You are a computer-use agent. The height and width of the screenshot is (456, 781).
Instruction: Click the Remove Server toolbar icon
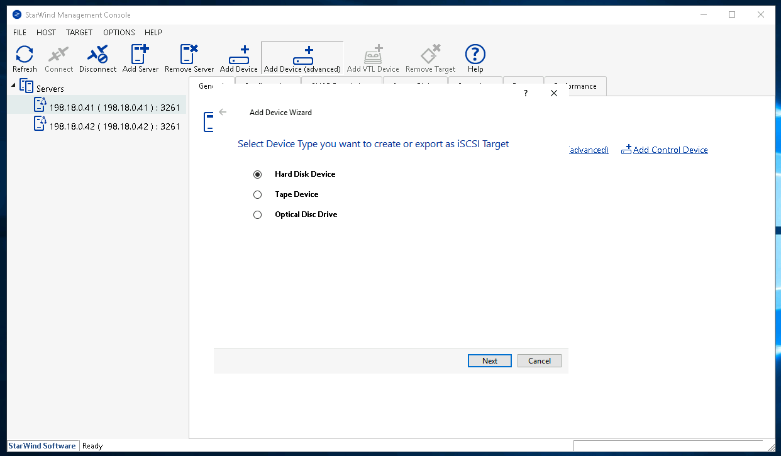tap(189, 55)
